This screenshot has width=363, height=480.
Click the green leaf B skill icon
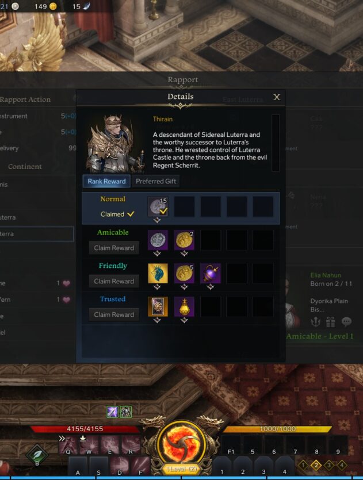point(37,454)
